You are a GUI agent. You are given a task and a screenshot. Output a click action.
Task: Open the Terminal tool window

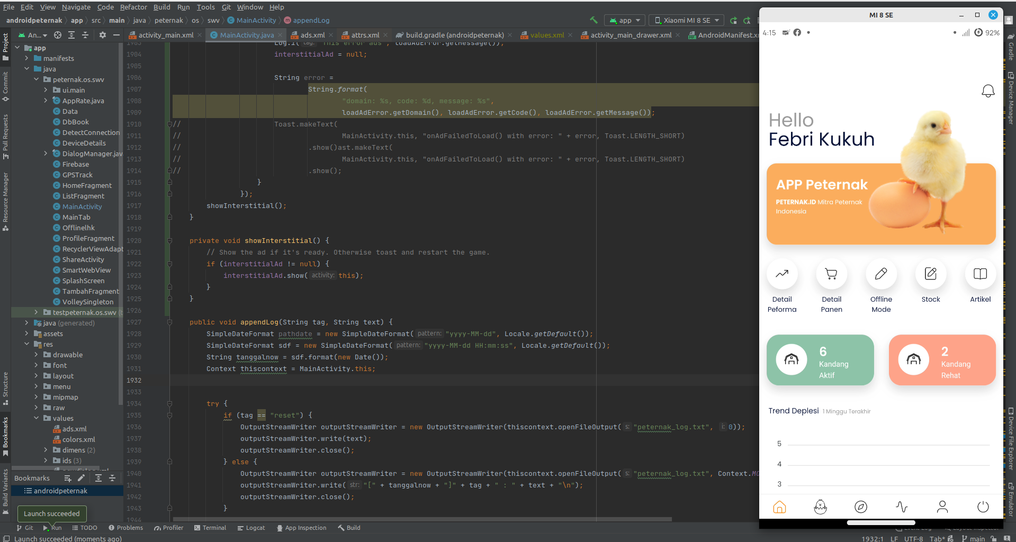[210, 528]
